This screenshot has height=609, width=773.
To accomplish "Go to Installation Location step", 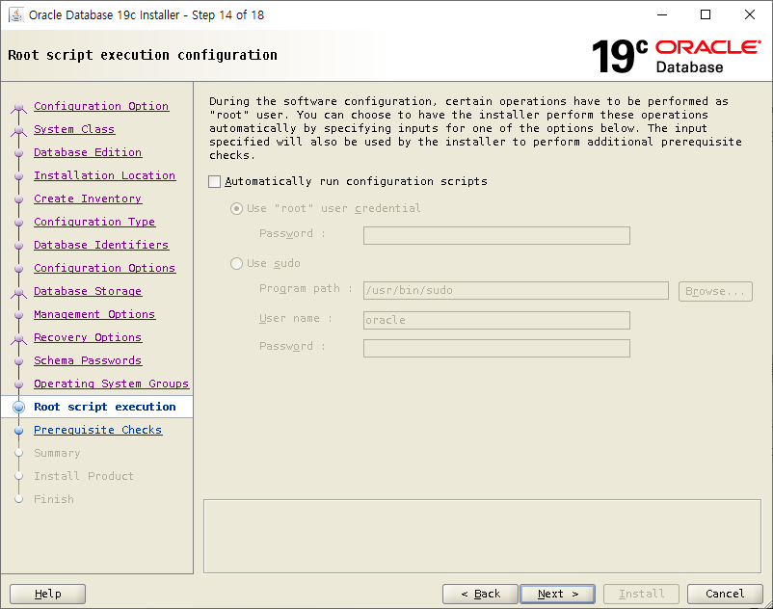I will 104,175.
